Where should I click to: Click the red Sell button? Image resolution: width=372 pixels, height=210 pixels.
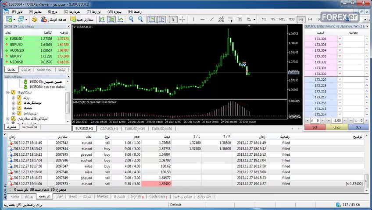pyautogui.click(x=315, y=127)
